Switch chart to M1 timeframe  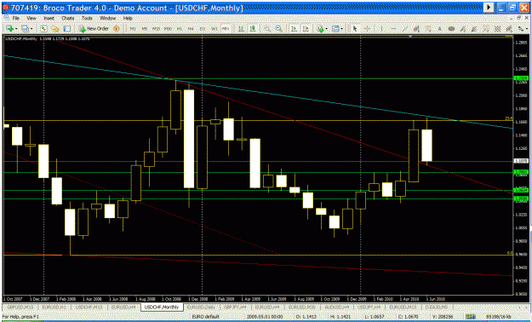tap(133, 29)
